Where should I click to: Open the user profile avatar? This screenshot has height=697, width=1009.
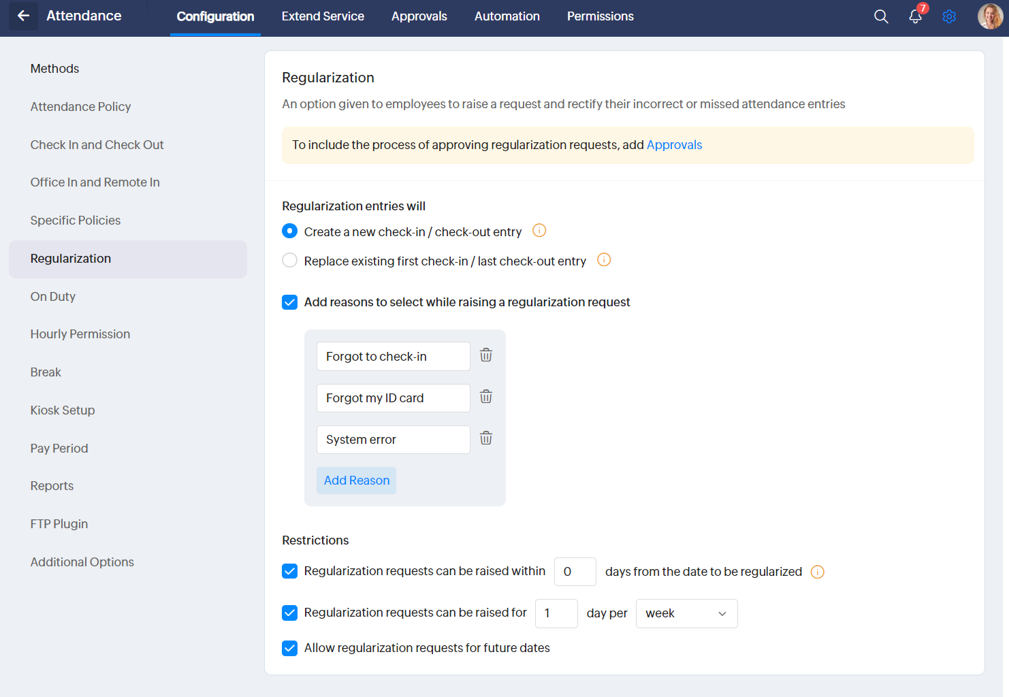point(989,16)
